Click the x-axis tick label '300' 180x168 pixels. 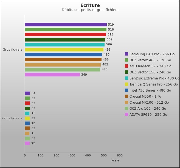tap(72, 155)
